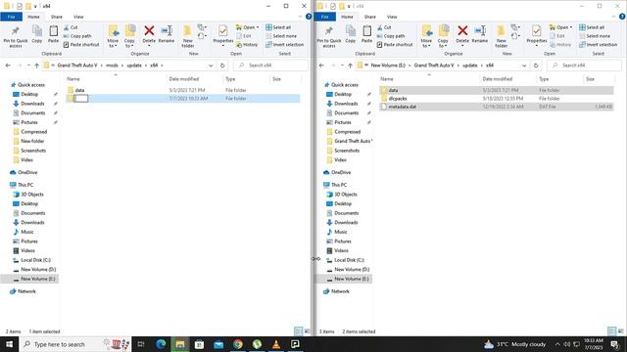Open VLC media player from taskbar

tap(276, 344)
